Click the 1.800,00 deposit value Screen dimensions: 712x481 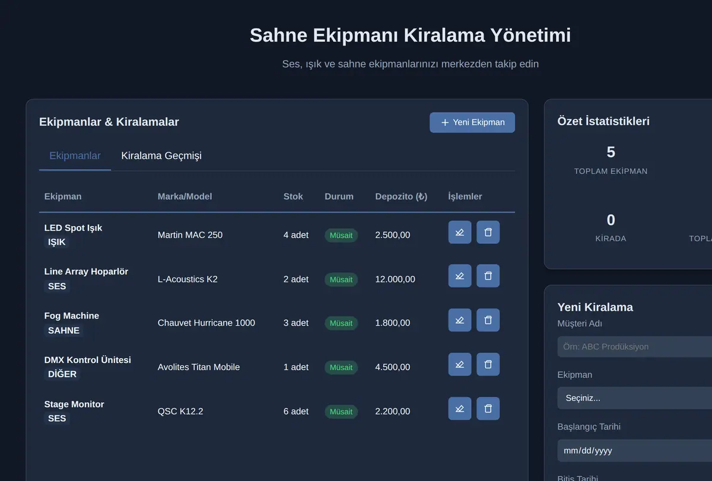pyautogui.click(x=393, y=323)
